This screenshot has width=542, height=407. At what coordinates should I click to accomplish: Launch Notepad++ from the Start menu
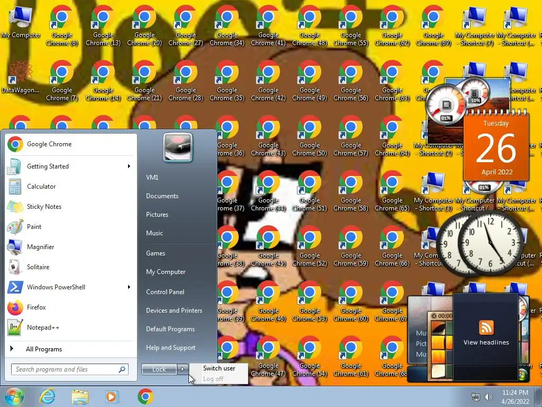(70, 328)
